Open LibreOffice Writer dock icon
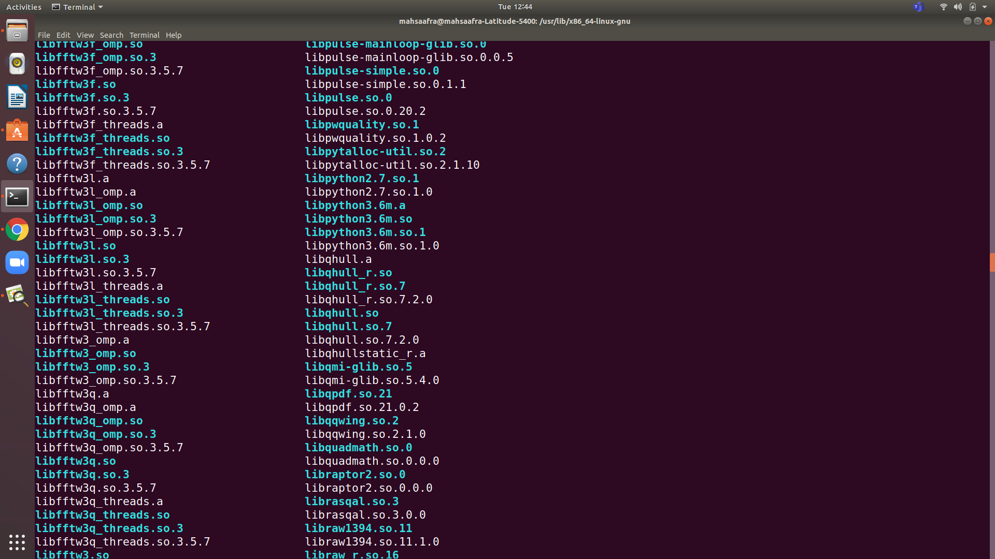This screenshot has width=995, height=559. (x=17, y=97)
